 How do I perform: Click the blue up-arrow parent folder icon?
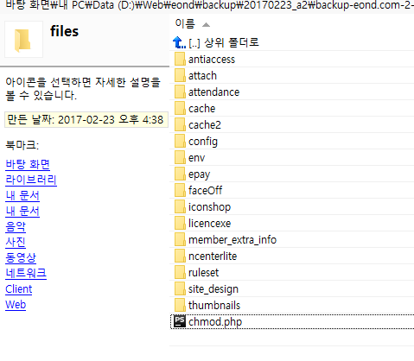[179, 42]
